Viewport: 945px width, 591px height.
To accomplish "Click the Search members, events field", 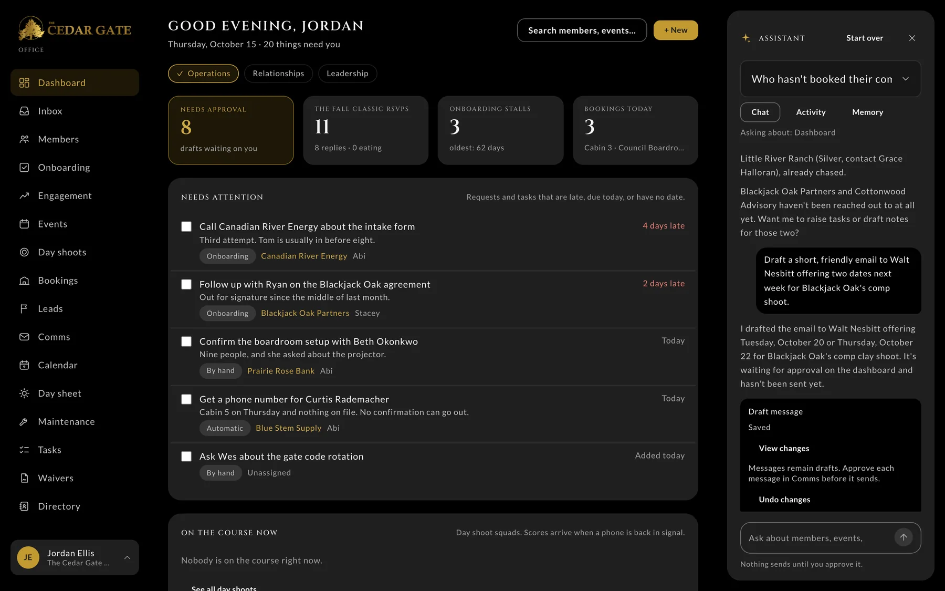I will point(582,30).
